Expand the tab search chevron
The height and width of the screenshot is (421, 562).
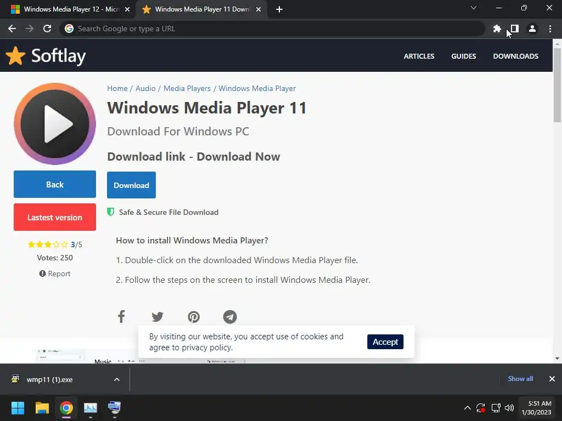tap(474, 8)
